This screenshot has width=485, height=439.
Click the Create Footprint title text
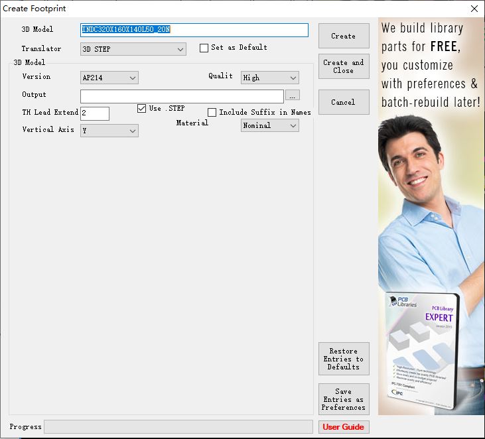34,9
